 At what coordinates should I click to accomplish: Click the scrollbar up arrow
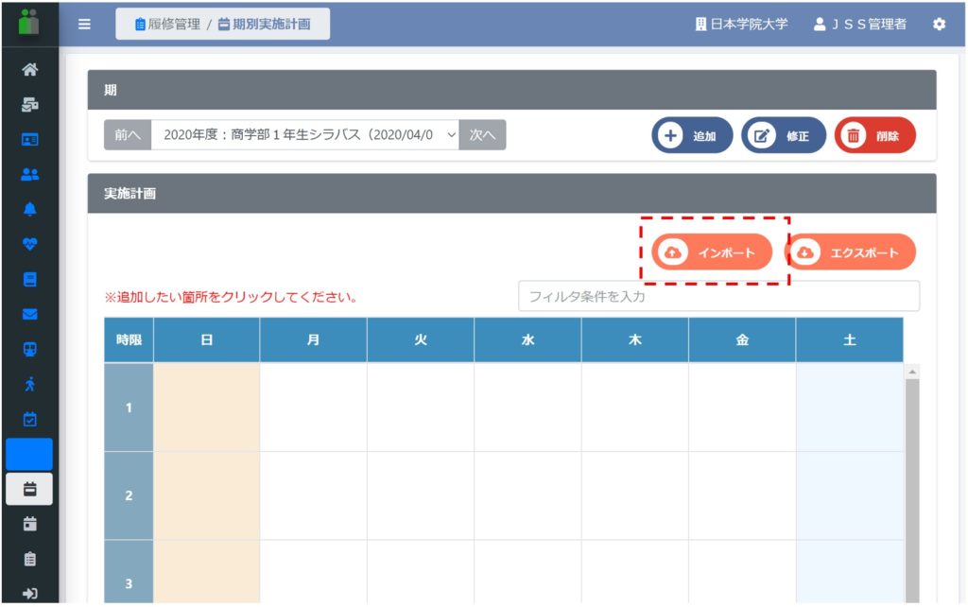coord(912,372)
